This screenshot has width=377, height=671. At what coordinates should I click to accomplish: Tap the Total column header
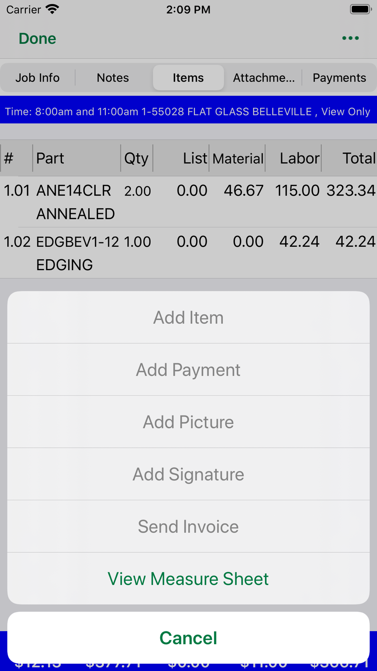pos(358,158)
